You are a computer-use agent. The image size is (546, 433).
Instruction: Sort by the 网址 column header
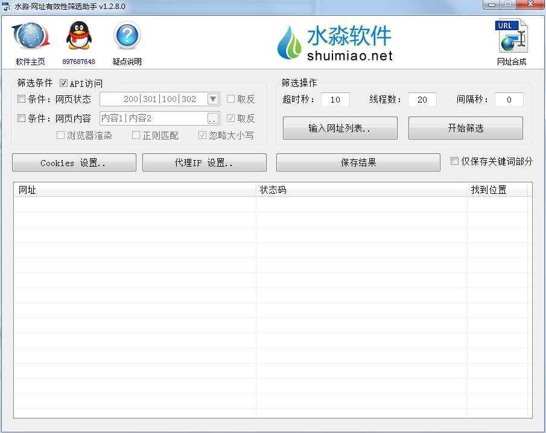135,190
